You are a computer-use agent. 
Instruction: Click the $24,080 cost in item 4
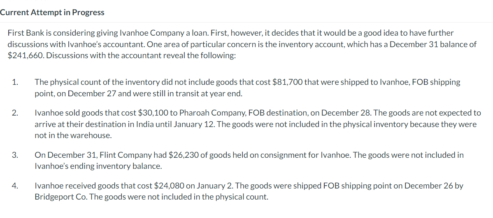point(170,186)
